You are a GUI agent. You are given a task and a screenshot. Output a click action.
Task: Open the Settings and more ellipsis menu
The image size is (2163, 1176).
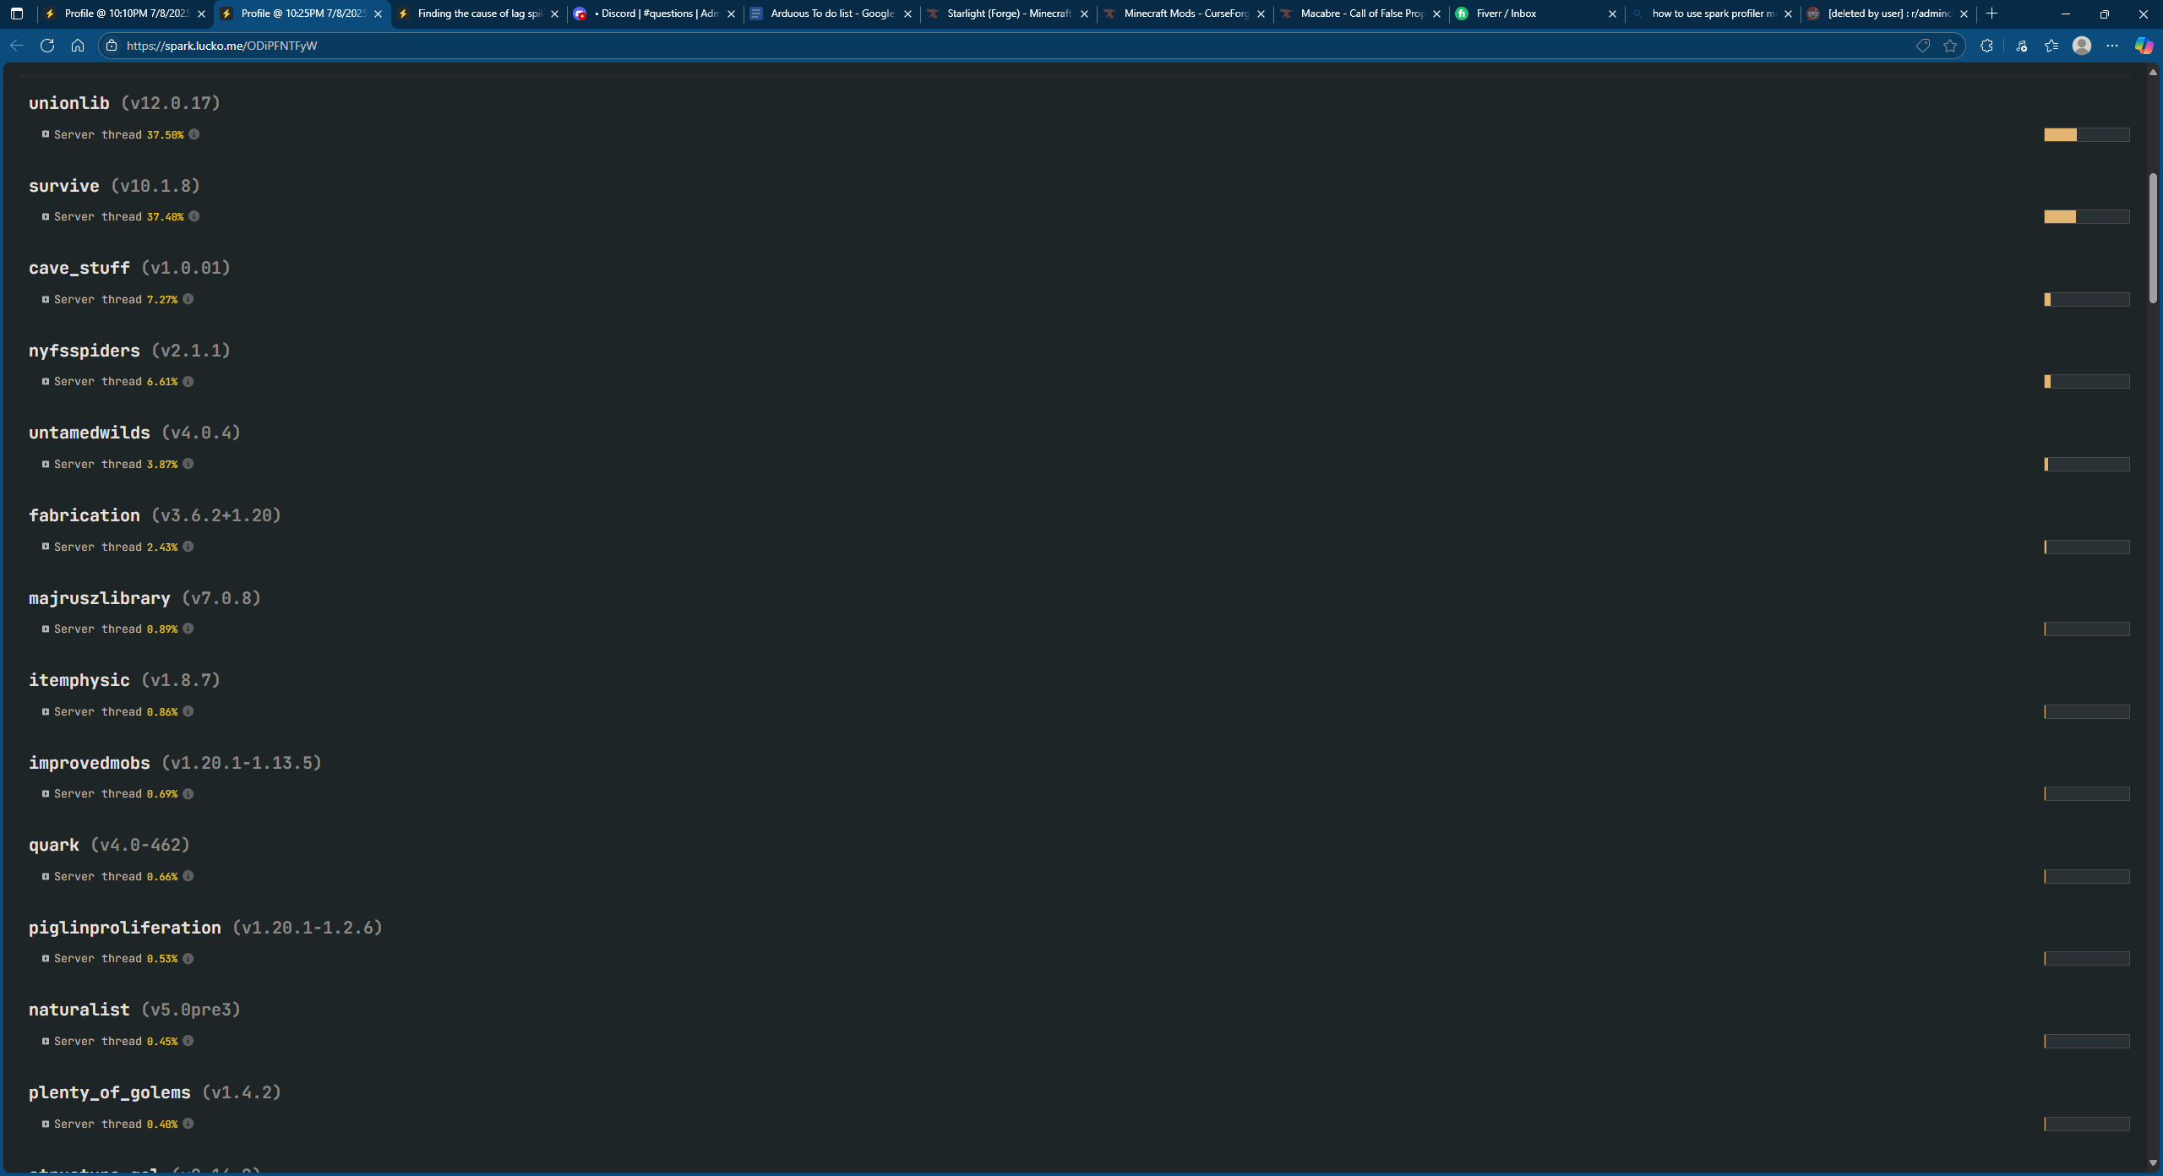tap(2112, 46)
